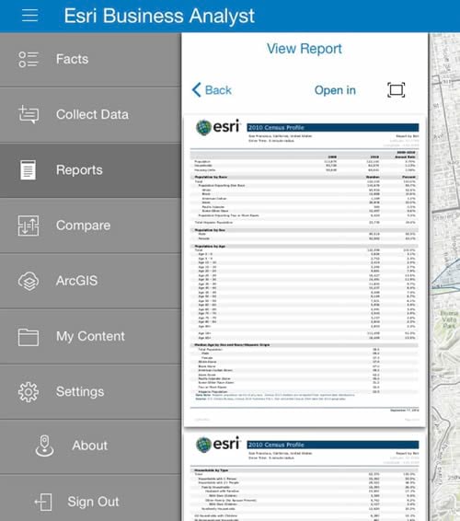Open the About entry
Viewport: 460px width, 521px height.
tap(89, 446)
